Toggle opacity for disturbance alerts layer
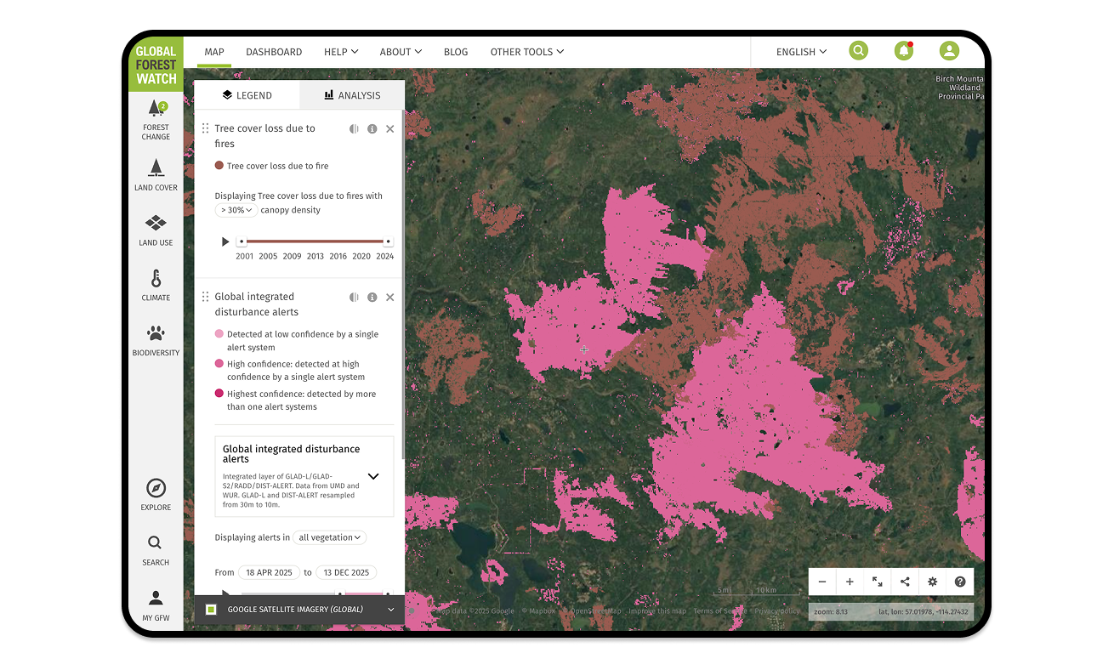The height and width of the screenshot is (670, 1114). pyautogui.click(x=354, y=298)
